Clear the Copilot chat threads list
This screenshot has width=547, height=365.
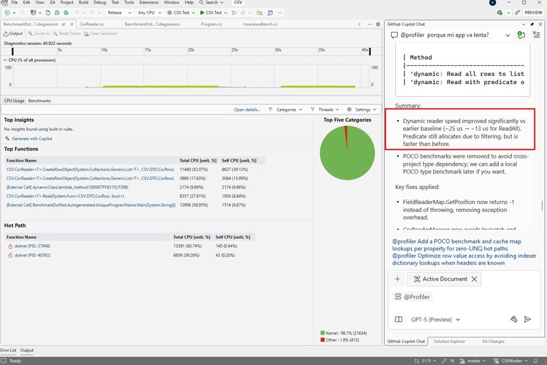(536, 35)
